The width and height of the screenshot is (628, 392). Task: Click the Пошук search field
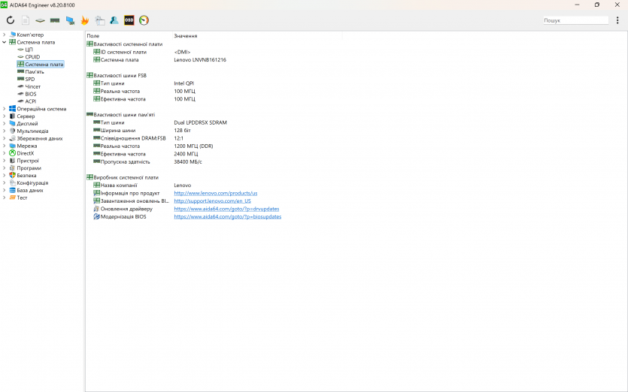click(575, 20)
